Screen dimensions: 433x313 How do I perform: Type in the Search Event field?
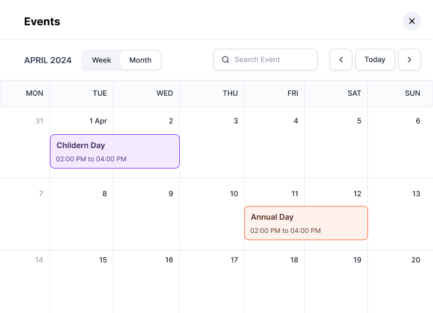point(272,60)
